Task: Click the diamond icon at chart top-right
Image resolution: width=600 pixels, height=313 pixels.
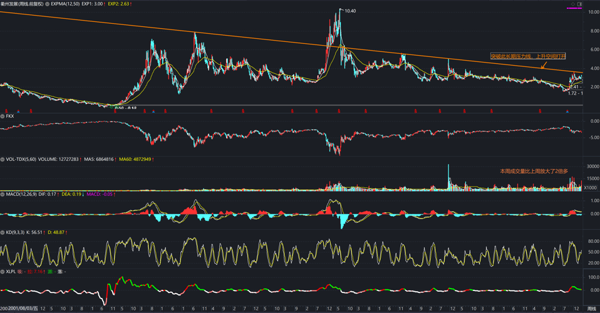Action: pos(572,4)
